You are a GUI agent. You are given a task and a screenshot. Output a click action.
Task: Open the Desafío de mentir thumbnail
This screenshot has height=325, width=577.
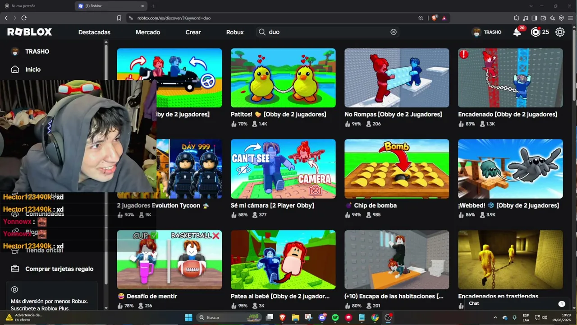click(169, 260)
